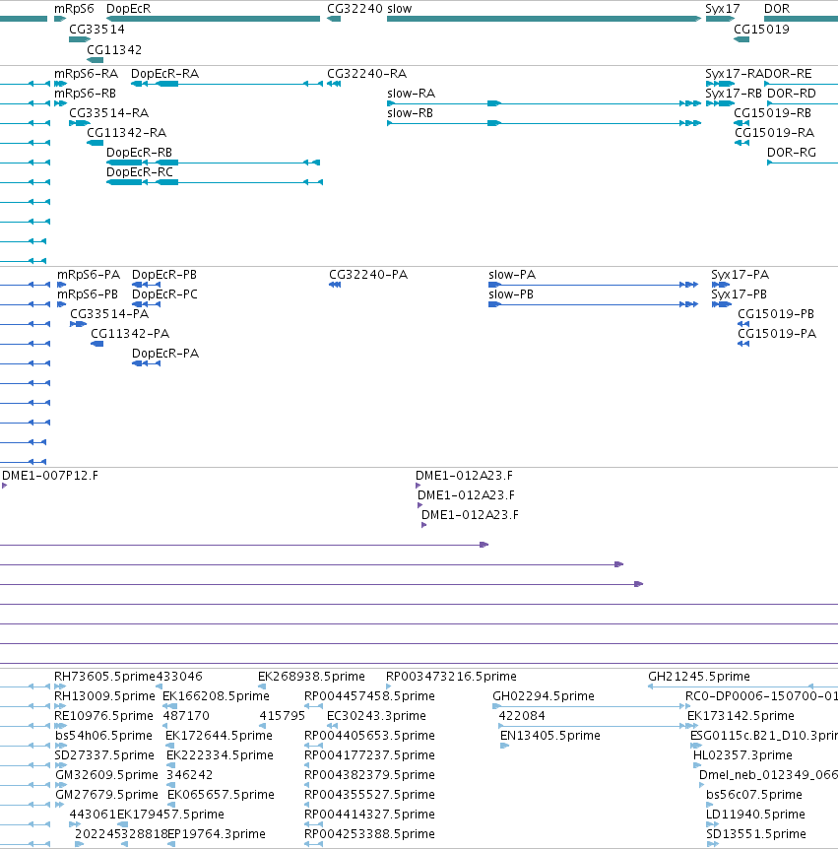Open transcript mRpS6-RB
This screenshot has width=838, height=849.
pos(85,94)
